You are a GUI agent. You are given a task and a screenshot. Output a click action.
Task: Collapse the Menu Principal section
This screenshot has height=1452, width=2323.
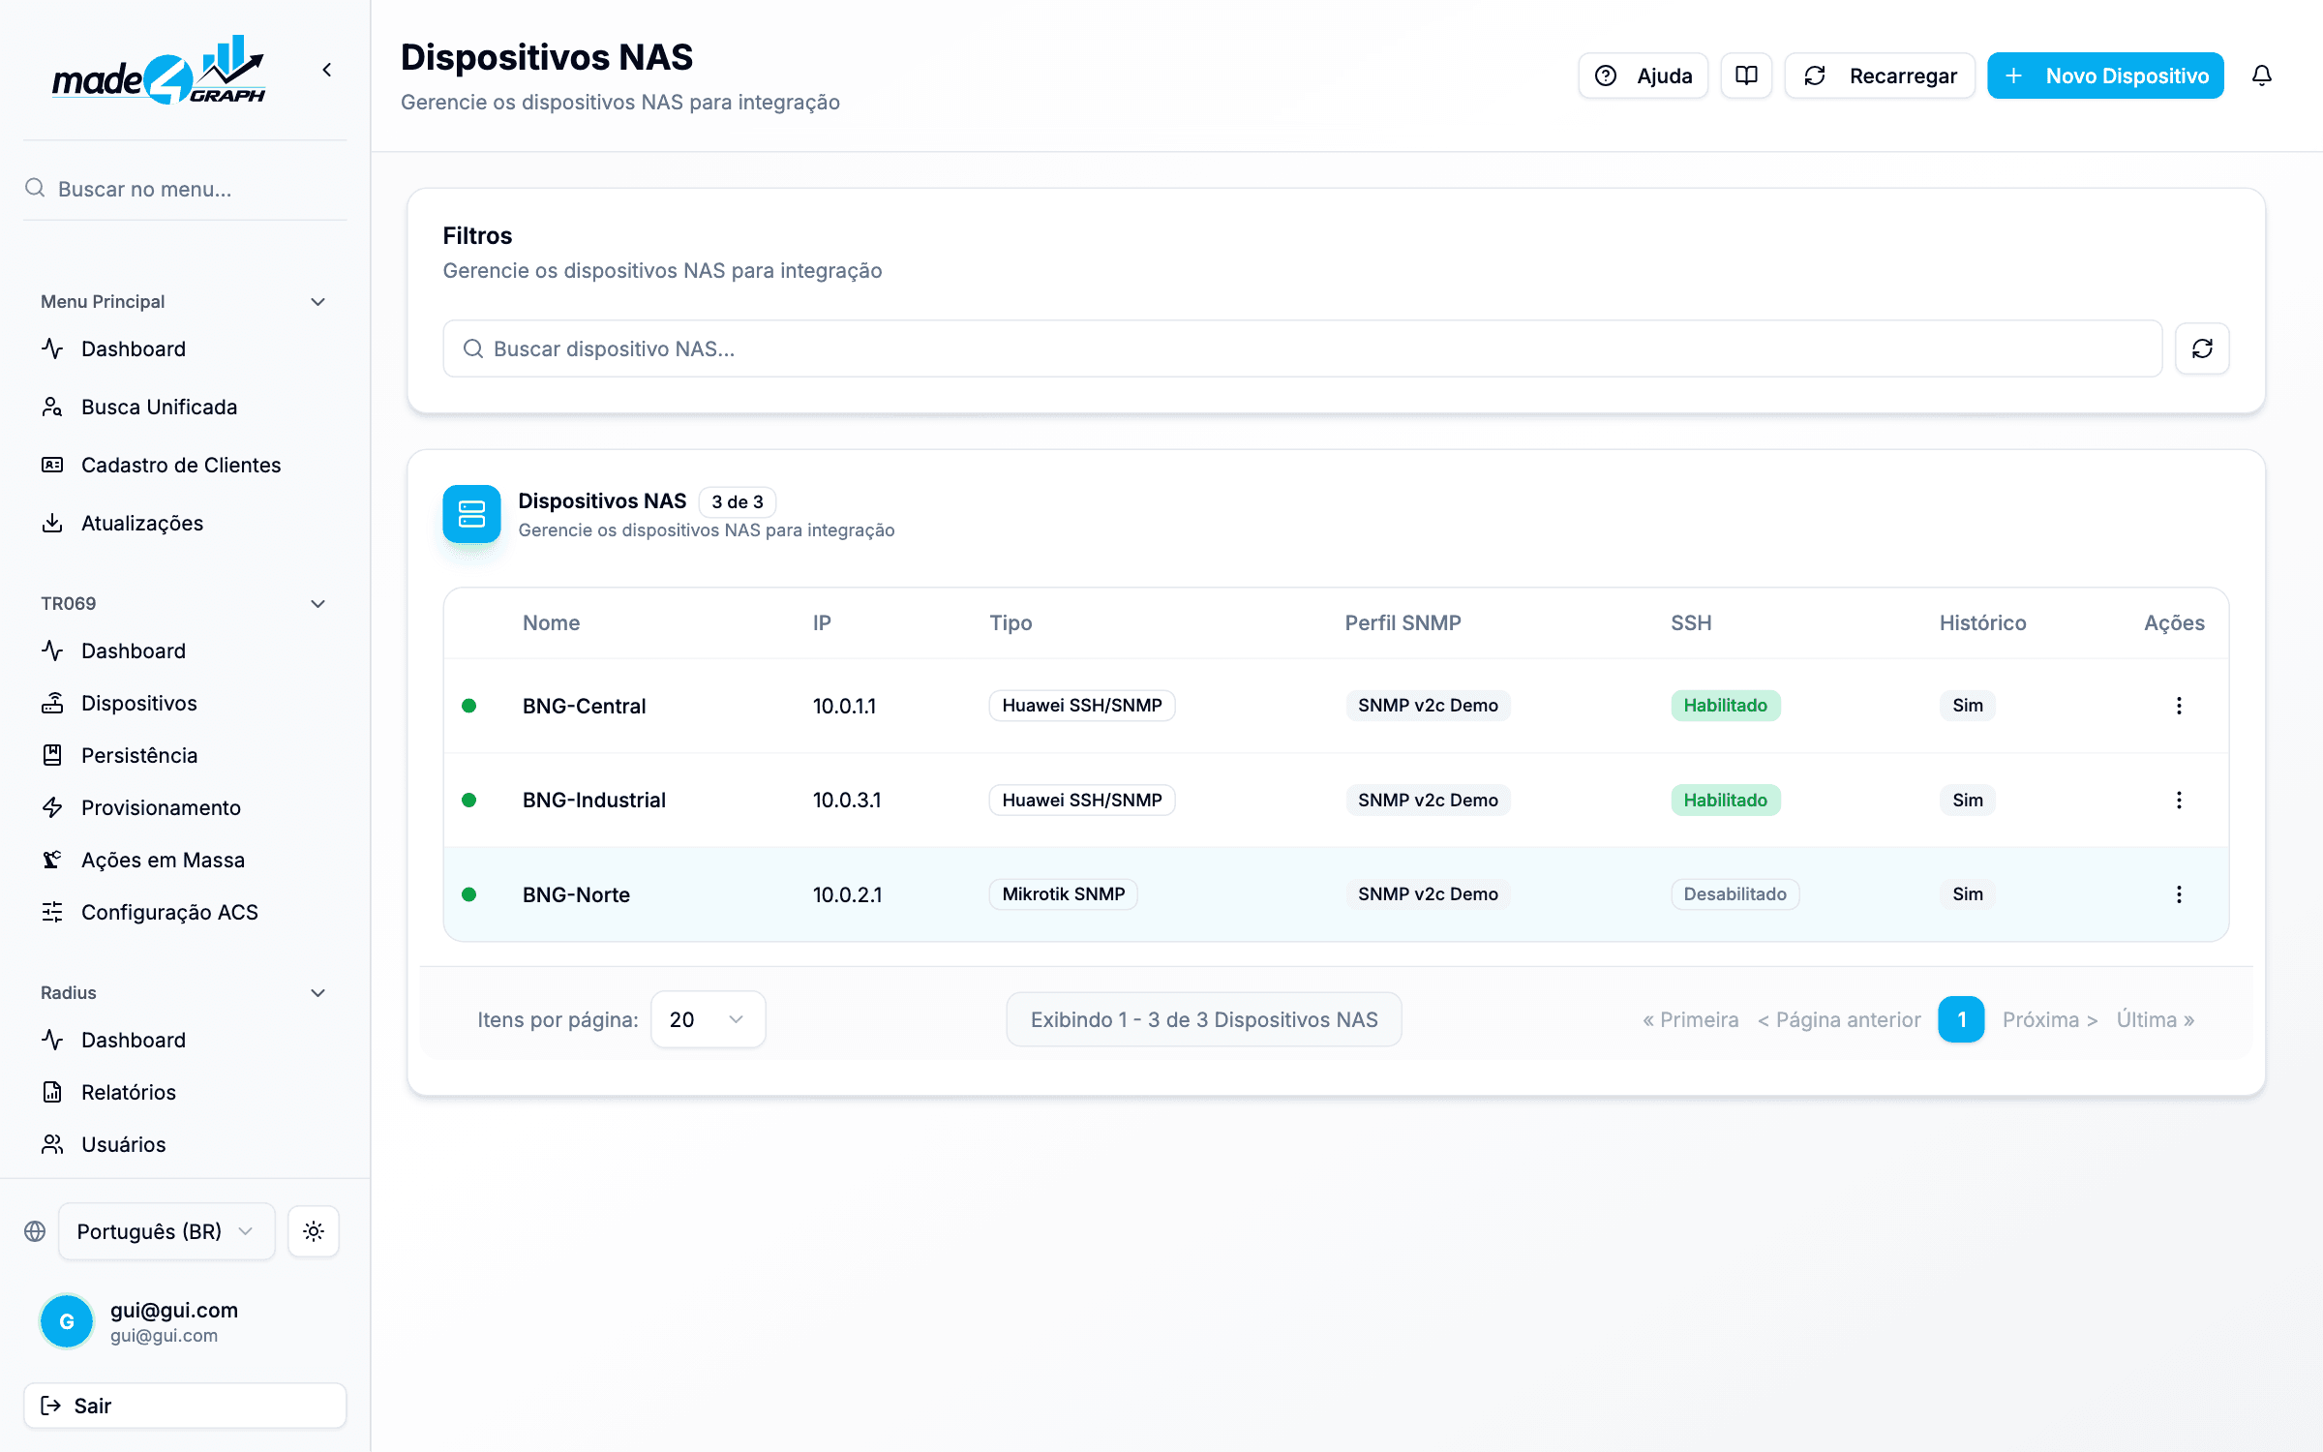317,302
